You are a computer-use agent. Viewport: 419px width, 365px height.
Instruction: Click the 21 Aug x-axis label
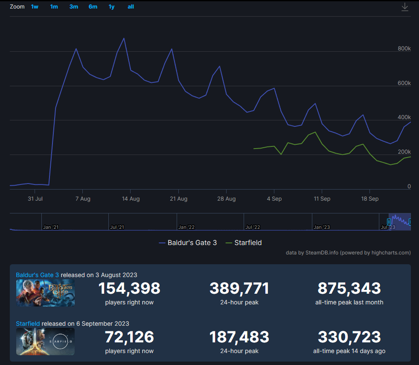[178, 199]
